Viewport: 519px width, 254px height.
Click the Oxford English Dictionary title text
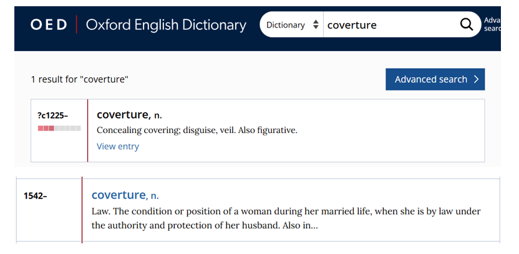coord(166,25)
